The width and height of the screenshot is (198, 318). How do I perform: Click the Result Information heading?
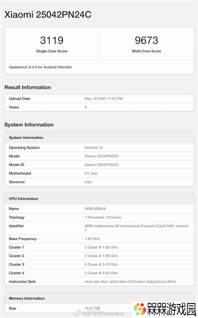[28, 87]
